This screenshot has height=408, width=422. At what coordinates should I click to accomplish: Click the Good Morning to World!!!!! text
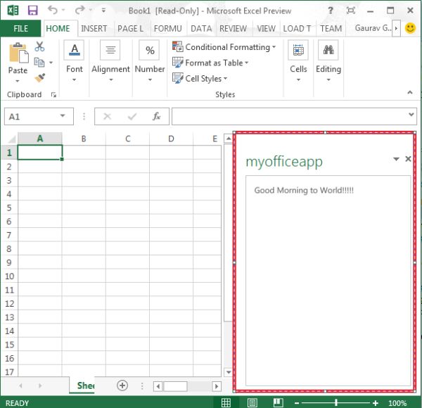click(x=304, y=190)
